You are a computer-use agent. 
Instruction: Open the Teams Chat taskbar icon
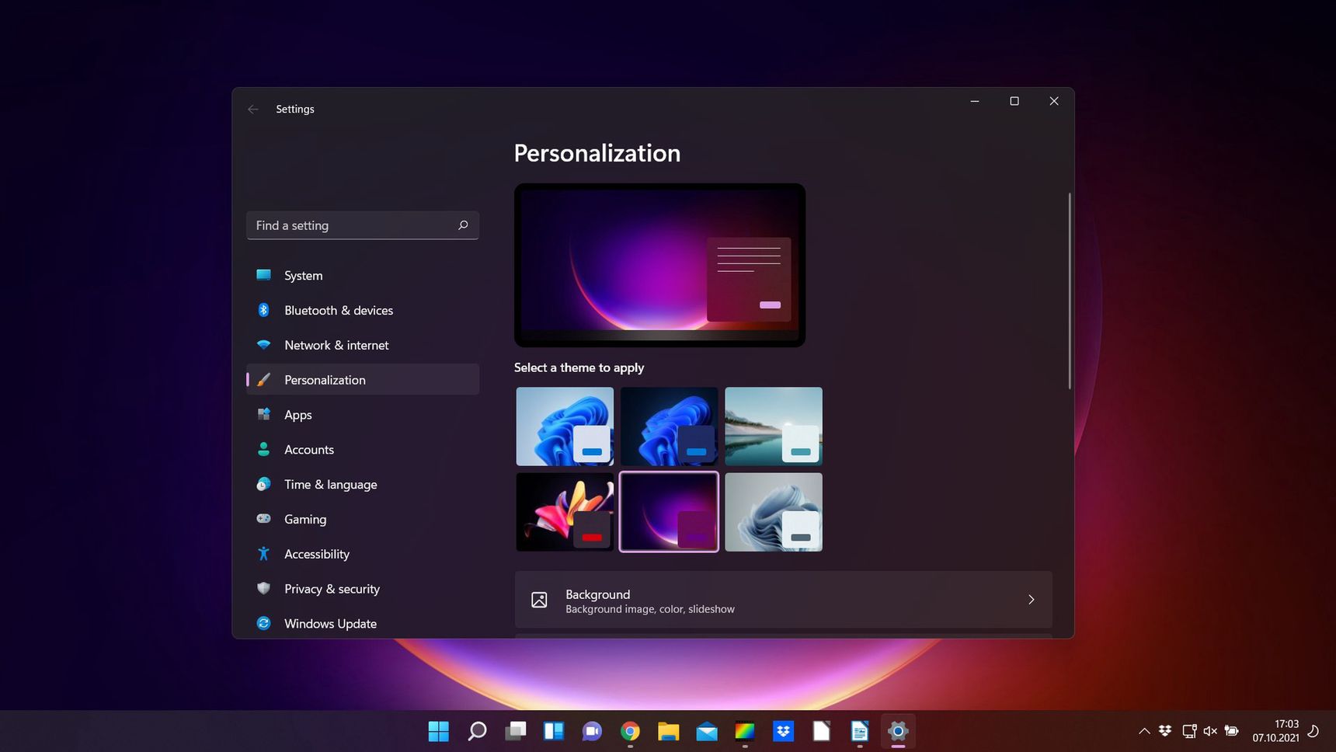click(592, 731)
